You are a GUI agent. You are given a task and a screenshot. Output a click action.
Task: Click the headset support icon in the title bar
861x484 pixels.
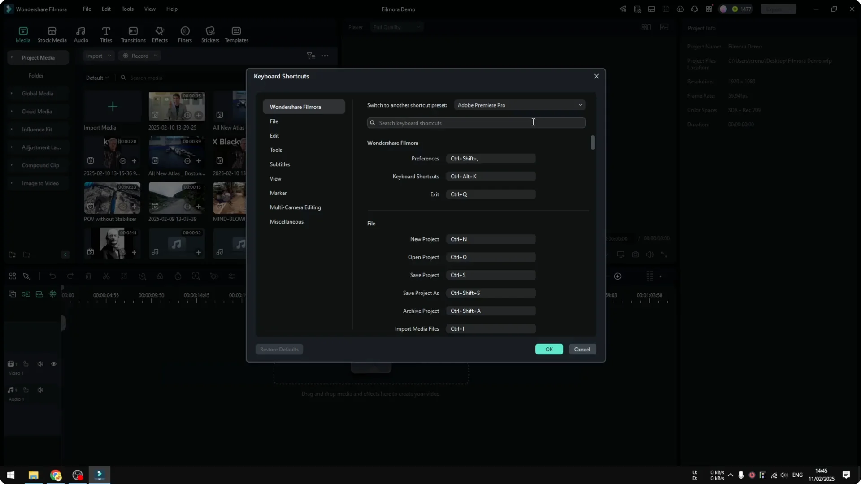click(x=694, y=9)
